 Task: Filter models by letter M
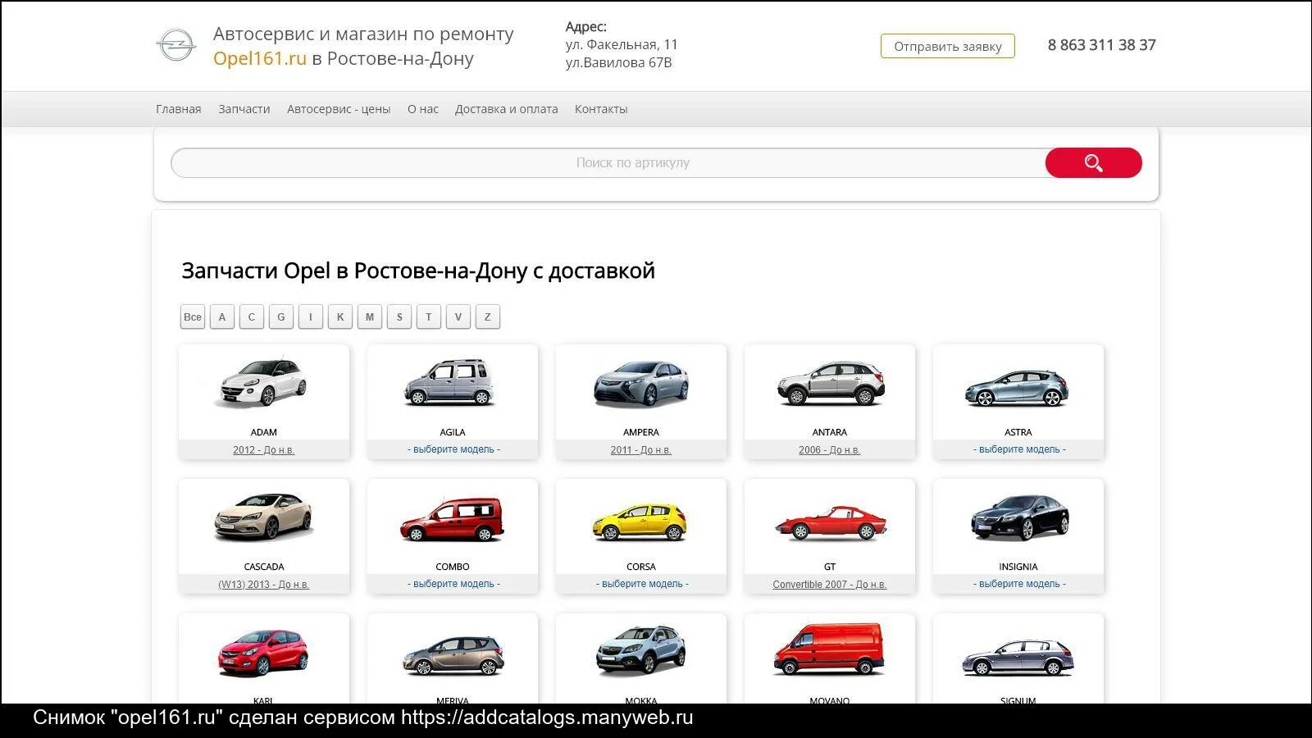370,317
